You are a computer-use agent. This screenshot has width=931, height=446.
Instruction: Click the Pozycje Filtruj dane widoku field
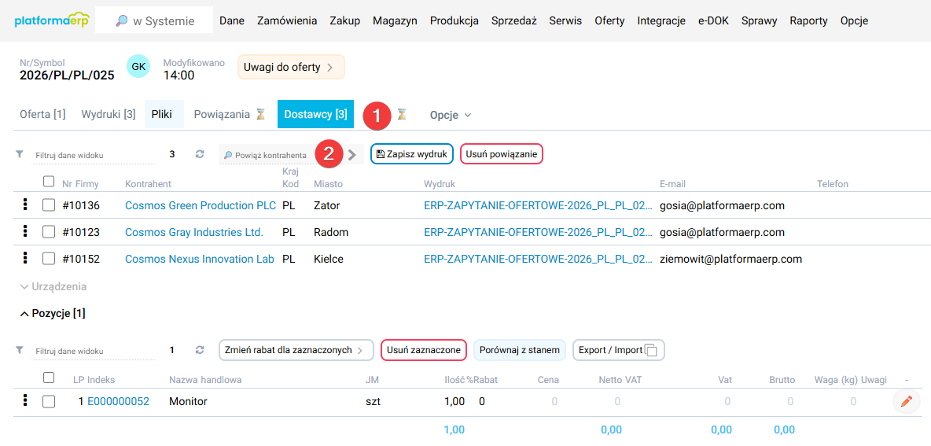pyautogui.click(x=93, y=351)
